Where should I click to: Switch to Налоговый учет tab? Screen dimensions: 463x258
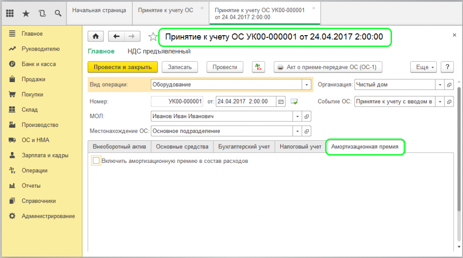click(300, 147)
